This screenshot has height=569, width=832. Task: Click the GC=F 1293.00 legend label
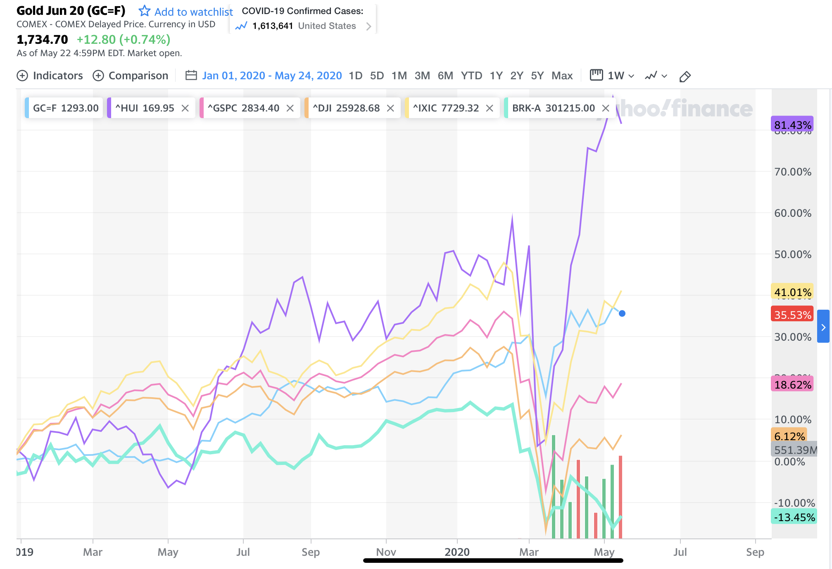[x=65, y=108]
